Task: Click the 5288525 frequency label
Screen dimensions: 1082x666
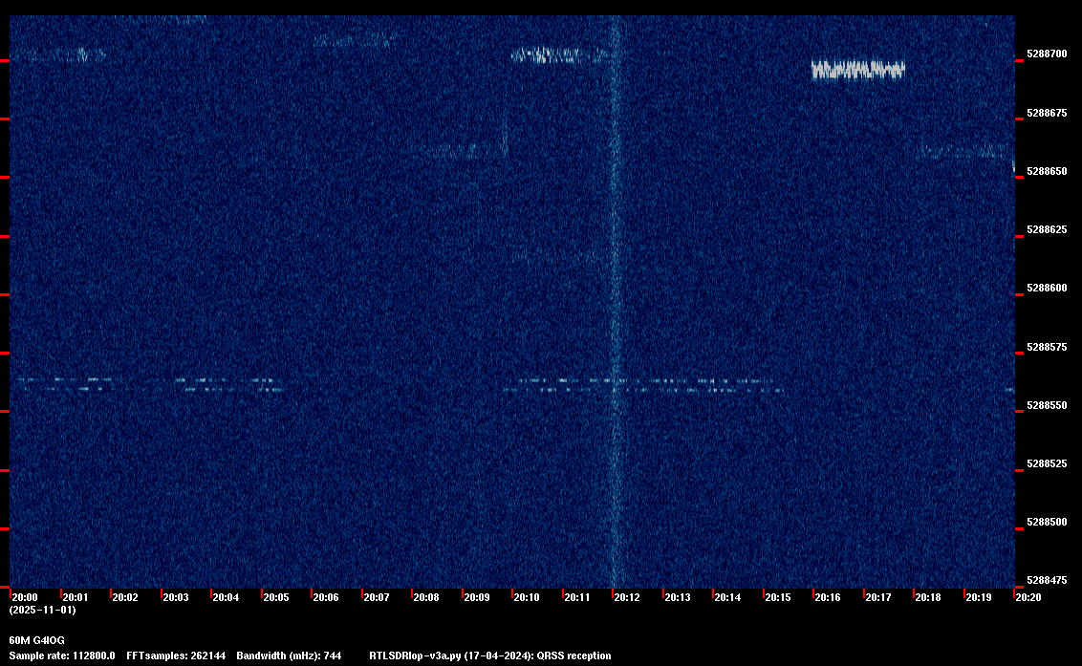Action: (x=1047, y=463)
